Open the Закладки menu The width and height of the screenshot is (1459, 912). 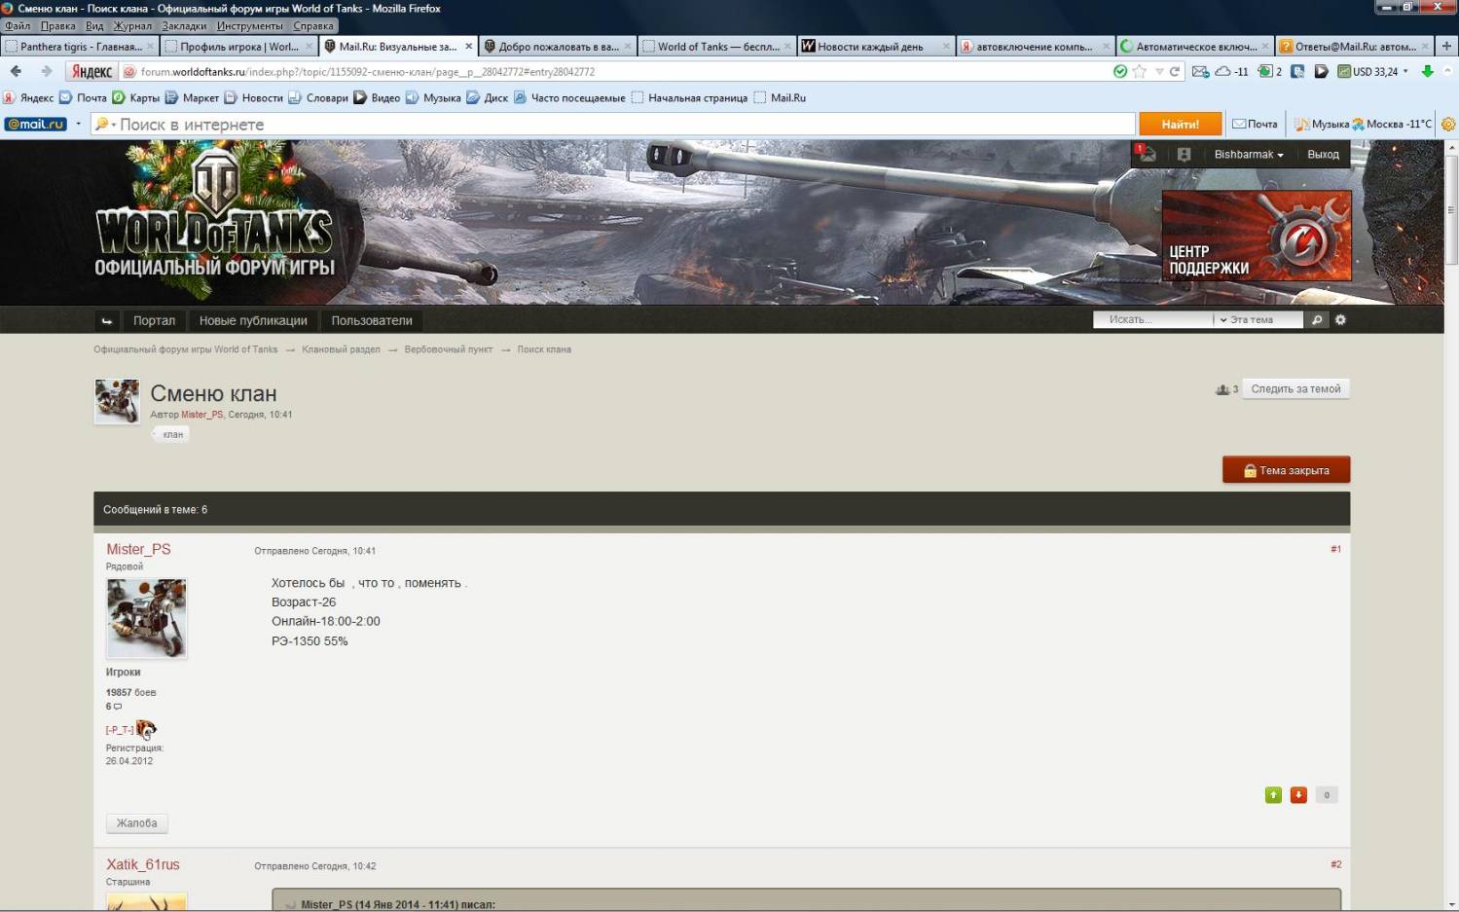[184, 26]
